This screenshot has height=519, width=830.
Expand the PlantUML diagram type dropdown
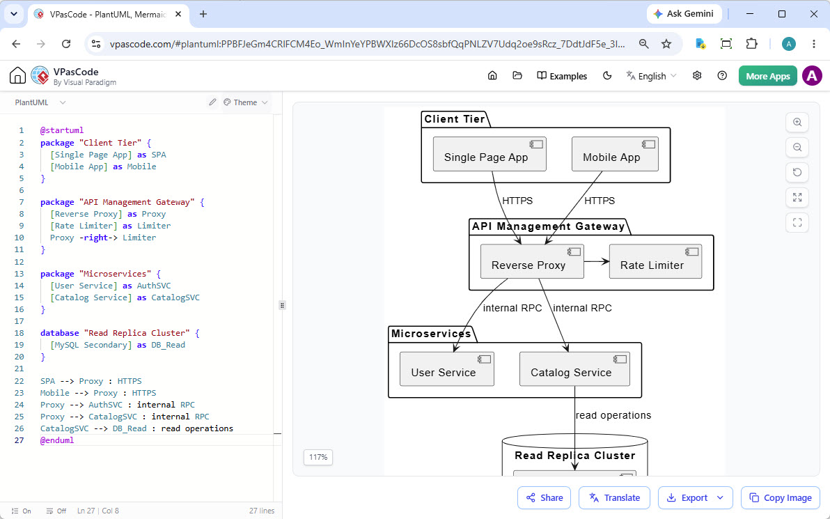(x=40, y=102)
